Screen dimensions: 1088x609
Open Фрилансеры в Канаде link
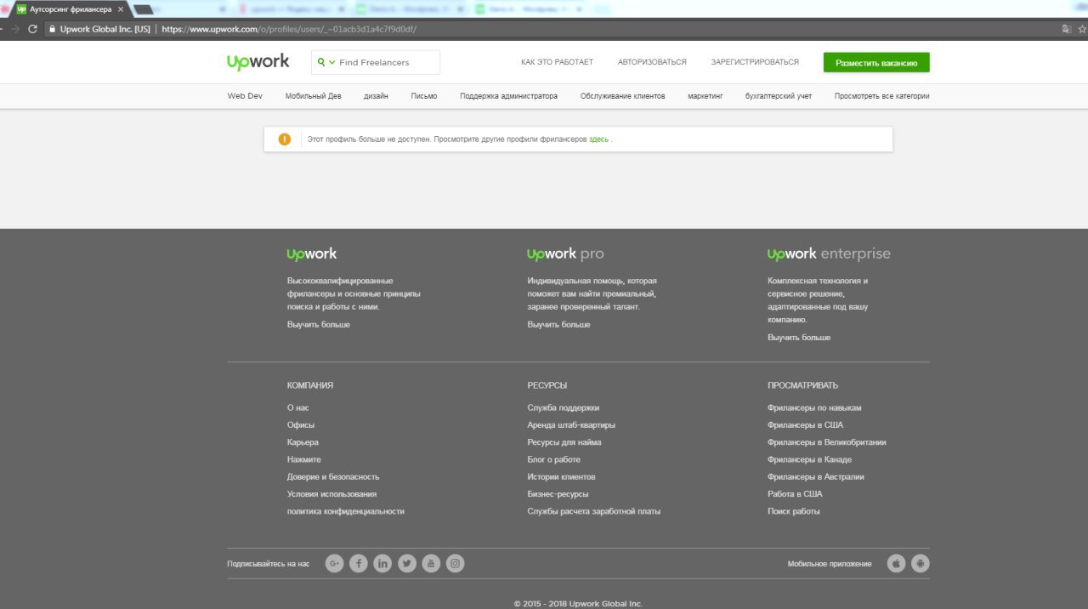pos(809,459)
